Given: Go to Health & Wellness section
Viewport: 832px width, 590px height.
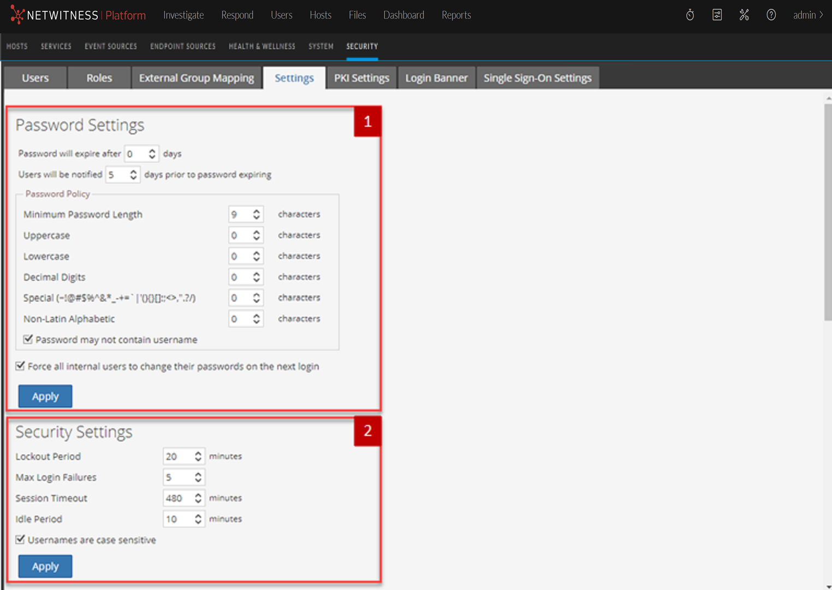Looking at the screenshot, I should 262,46.
